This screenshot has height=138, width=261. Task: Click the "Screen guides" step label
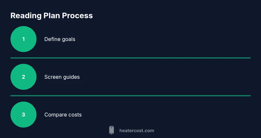click(62, 77)
